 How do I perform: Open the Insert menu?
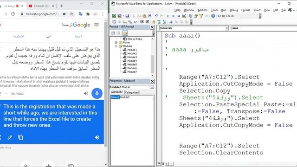(257, 10)
